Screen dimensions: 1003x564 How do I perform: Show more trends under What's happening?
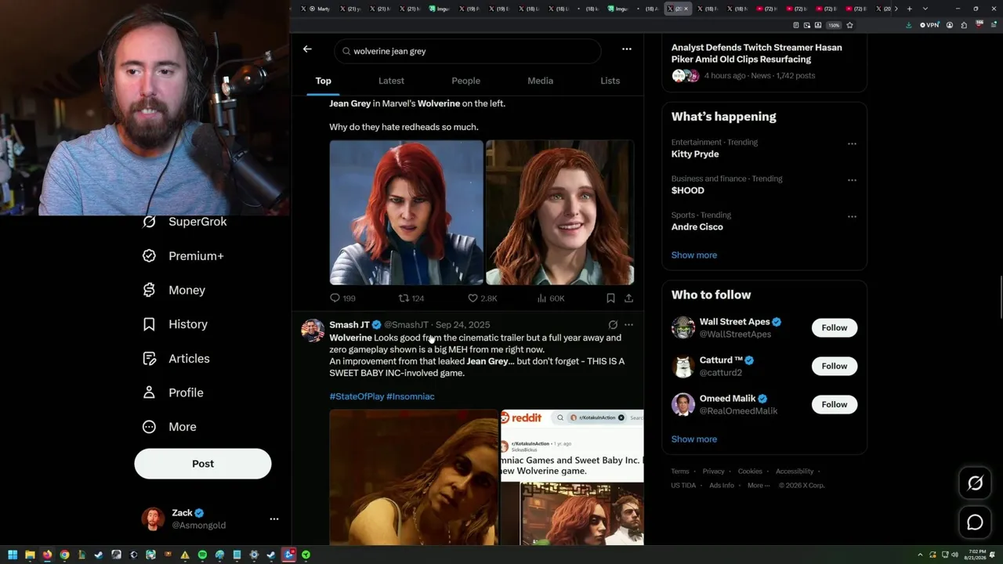click(x=693, y=255)
